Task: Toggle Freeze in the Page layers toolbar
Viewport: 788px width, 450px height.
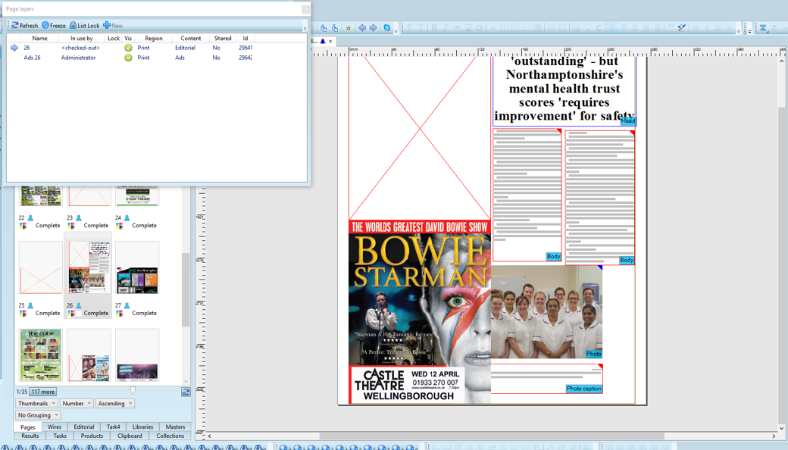Action: pyautogui.click(x=54, y=25)
